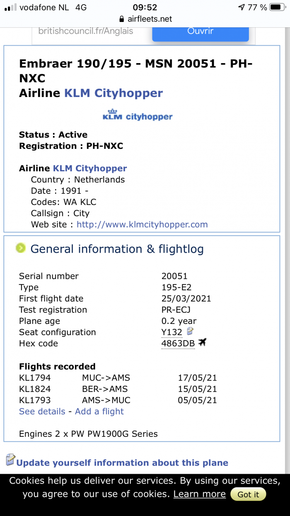
Task: Tap the airfleets.net address bar
Action: click(145, 19)
